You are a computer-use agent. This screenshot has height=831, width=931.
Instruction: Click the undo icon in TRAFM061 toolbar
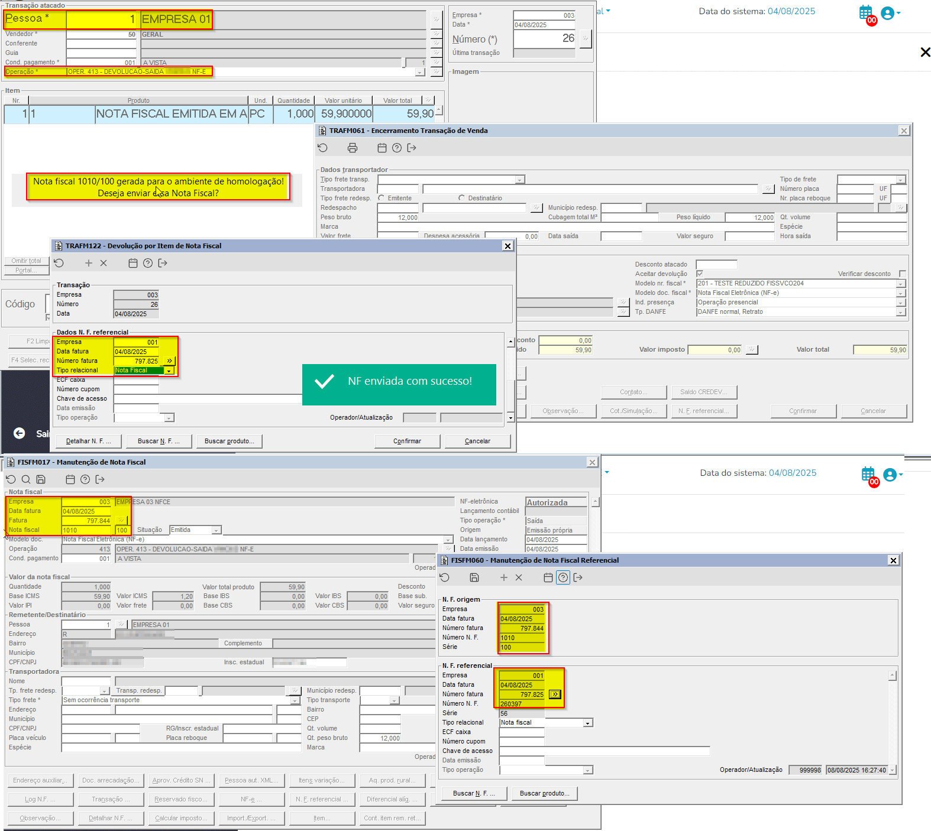[322, 148]
